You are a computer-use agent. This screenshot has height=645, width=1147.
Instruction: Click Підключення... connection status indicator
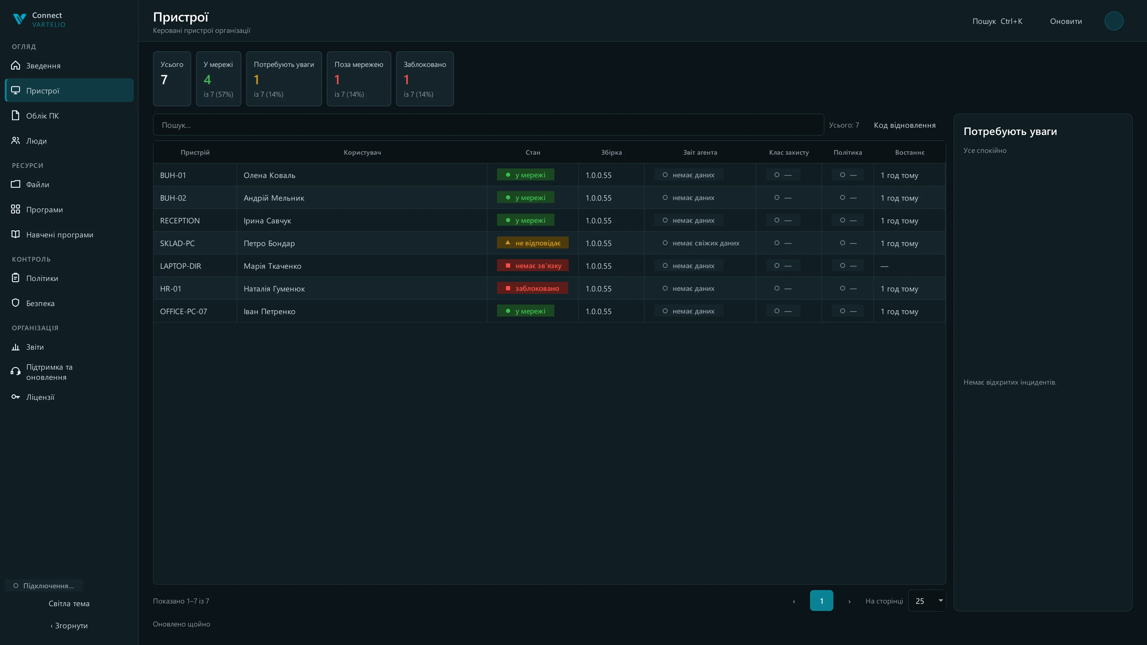[x=44, y=585]
